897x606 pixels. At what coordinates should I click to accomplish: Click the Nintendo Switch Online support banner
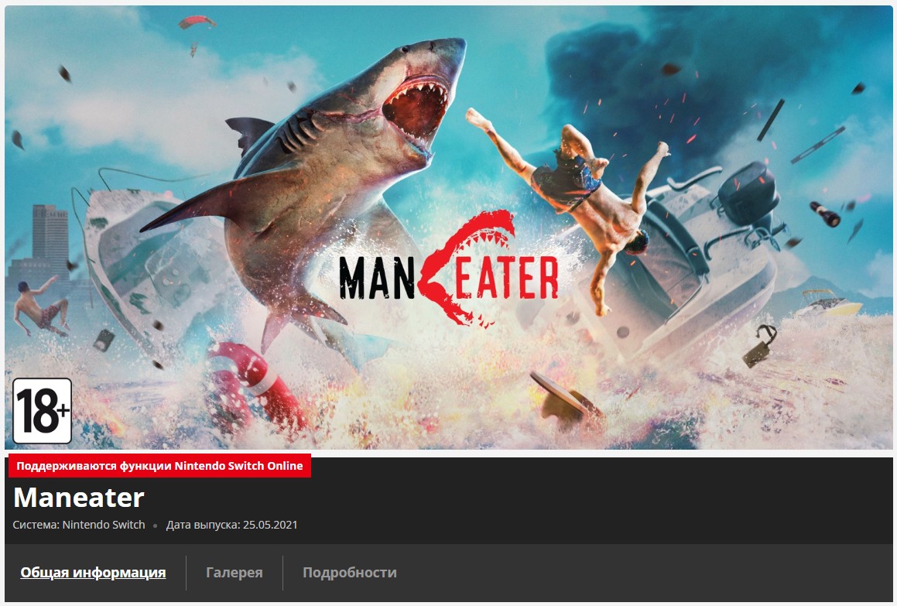[159, 466]
